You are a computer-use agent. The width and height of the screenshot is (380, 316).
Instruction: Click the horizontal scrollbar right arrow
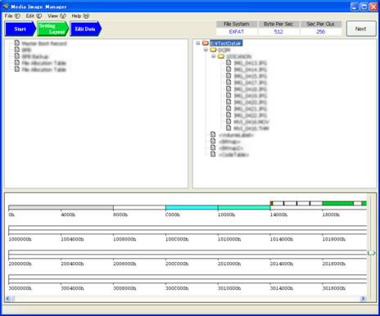click(x=363, y=299)
